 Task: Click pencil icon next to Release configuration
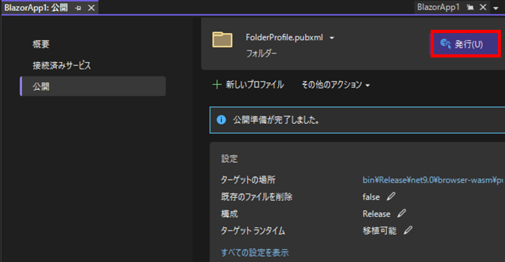point(402,214)
